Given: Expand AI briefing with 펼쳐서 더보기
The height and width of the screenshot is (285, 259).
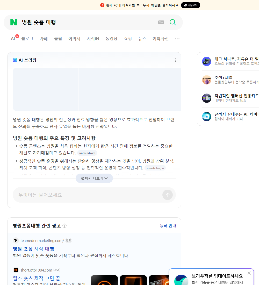Looking at the screenshot, I should point(94,178).
